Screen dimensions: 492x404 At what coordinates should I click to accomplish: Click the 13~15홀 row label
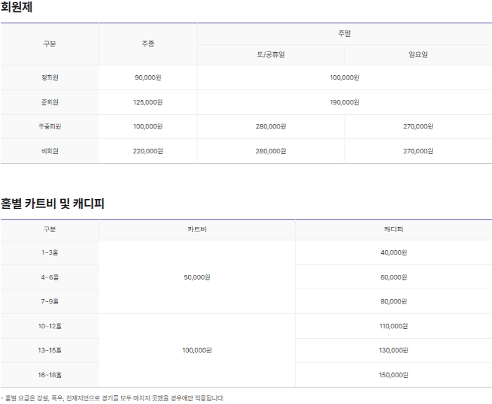tap(50, 351)
